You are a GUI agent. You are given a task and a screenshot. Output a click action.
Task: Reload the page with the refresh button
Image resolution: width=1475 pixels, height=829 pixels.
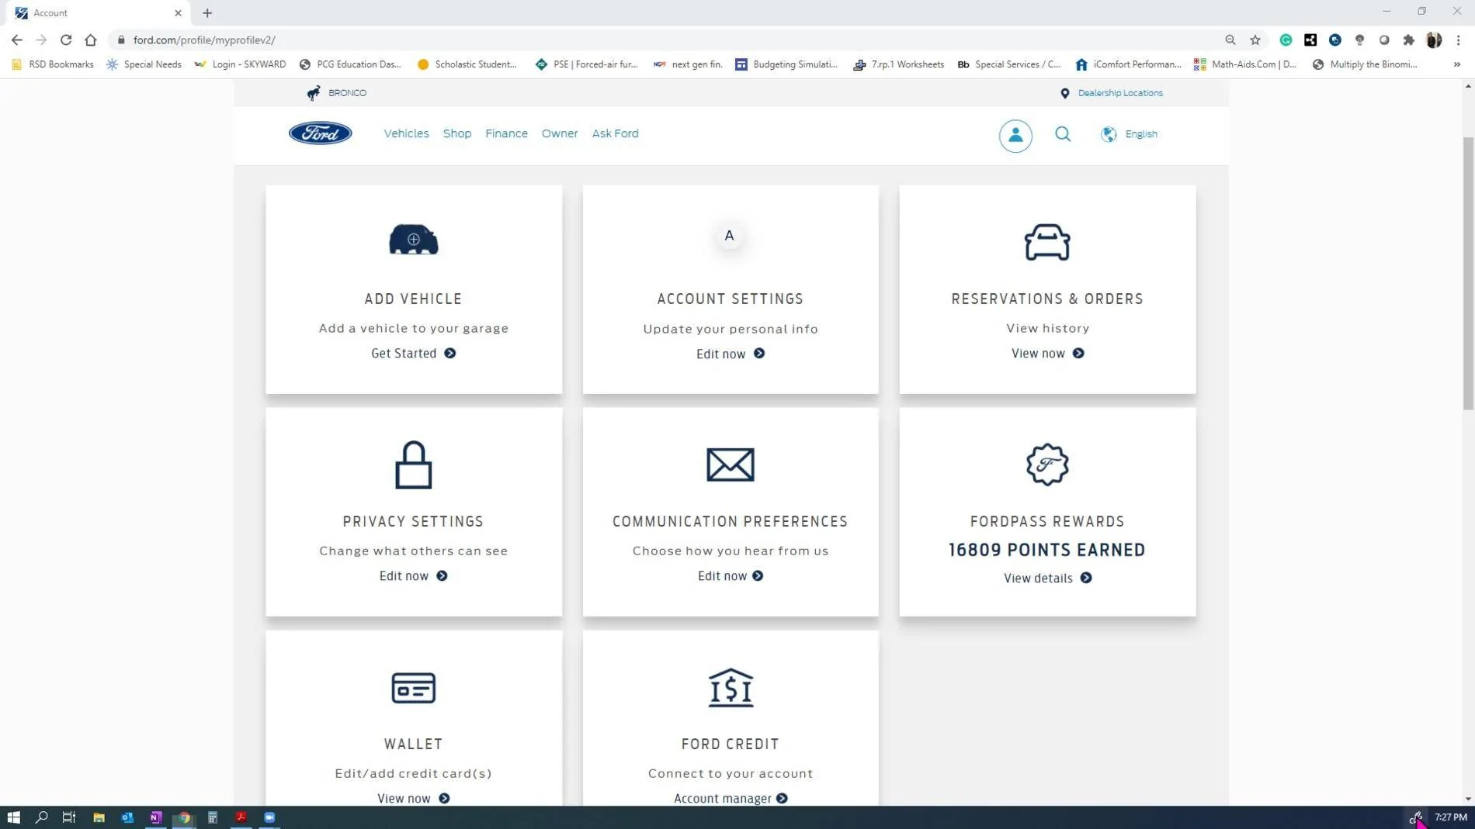click(x=66, y=40)
